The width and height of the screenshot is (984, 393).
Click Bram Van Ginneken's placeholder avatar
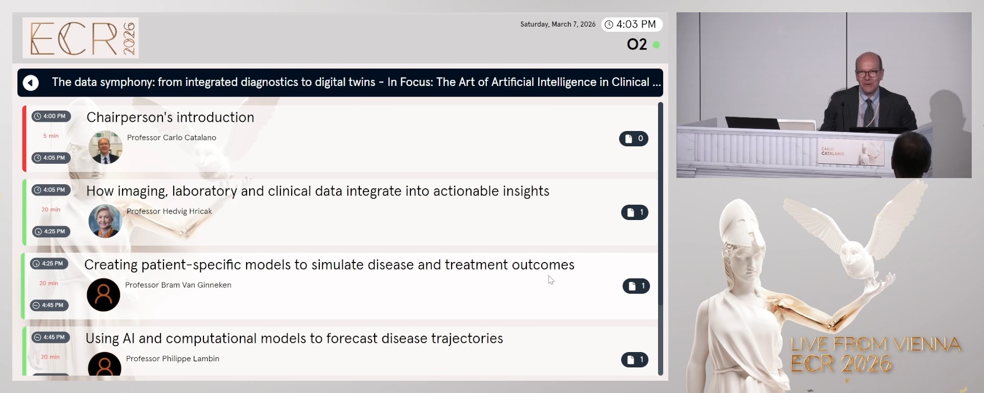pyautogui.click(x=104, y=295)
